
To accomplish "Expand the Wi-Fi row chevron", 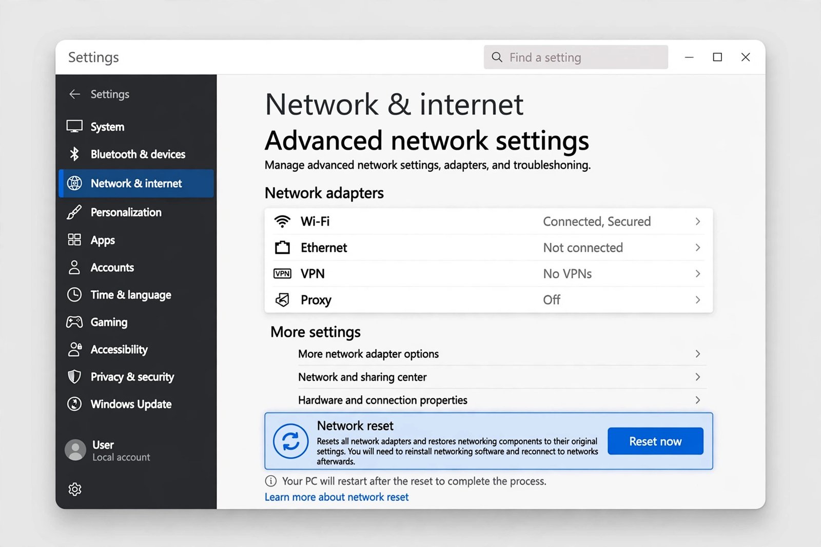I will (x=698, y=221).
